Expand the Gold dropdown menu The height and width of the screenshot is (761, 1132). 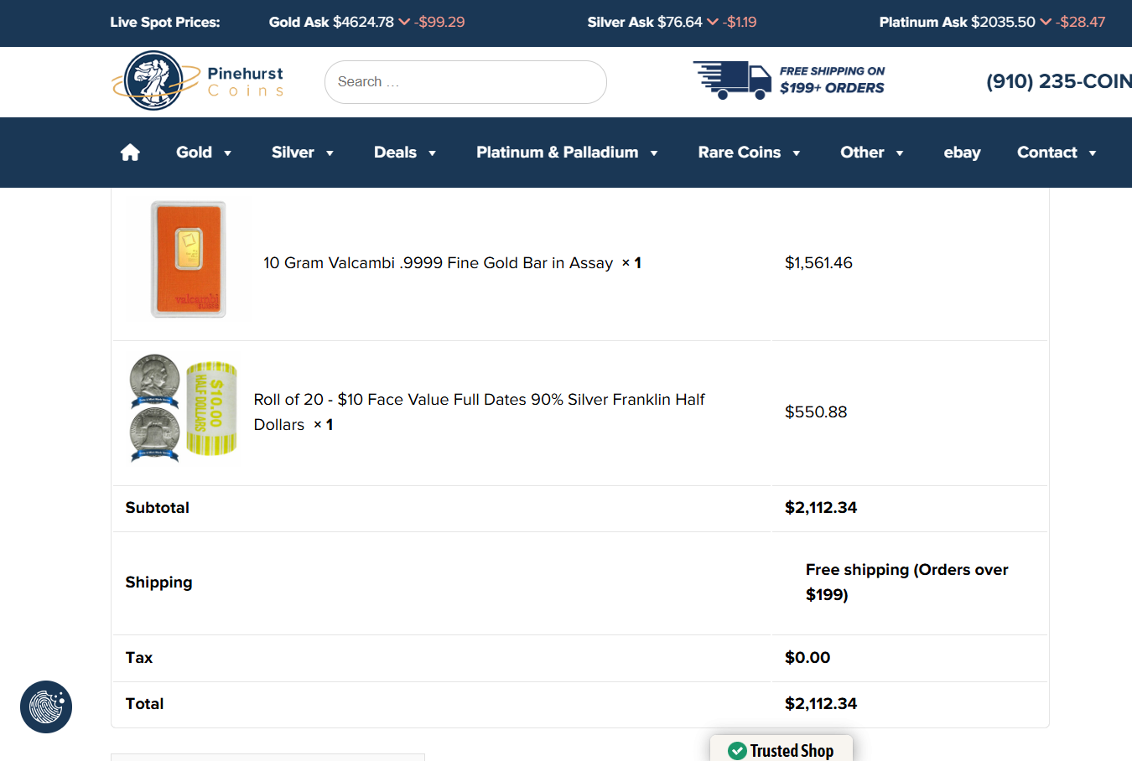pos(204,153)
